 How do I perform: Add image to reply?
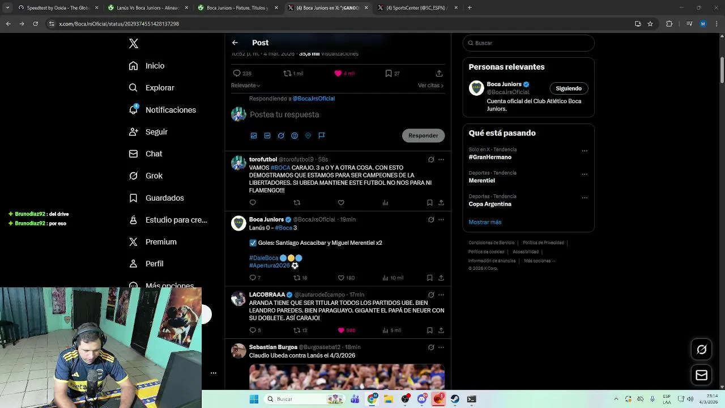point(254,135)
